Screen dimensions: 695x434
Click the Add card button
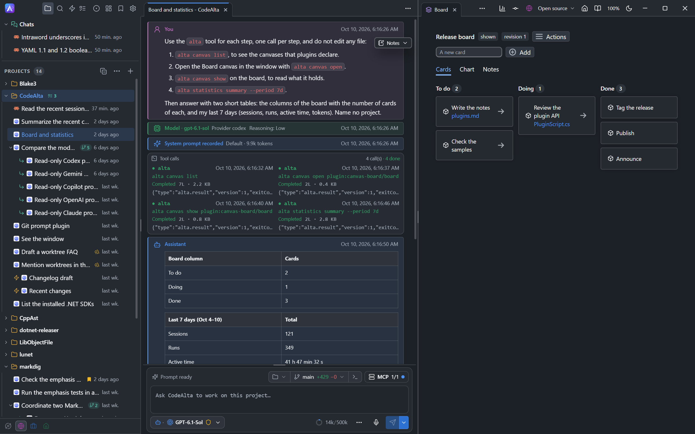520,52
